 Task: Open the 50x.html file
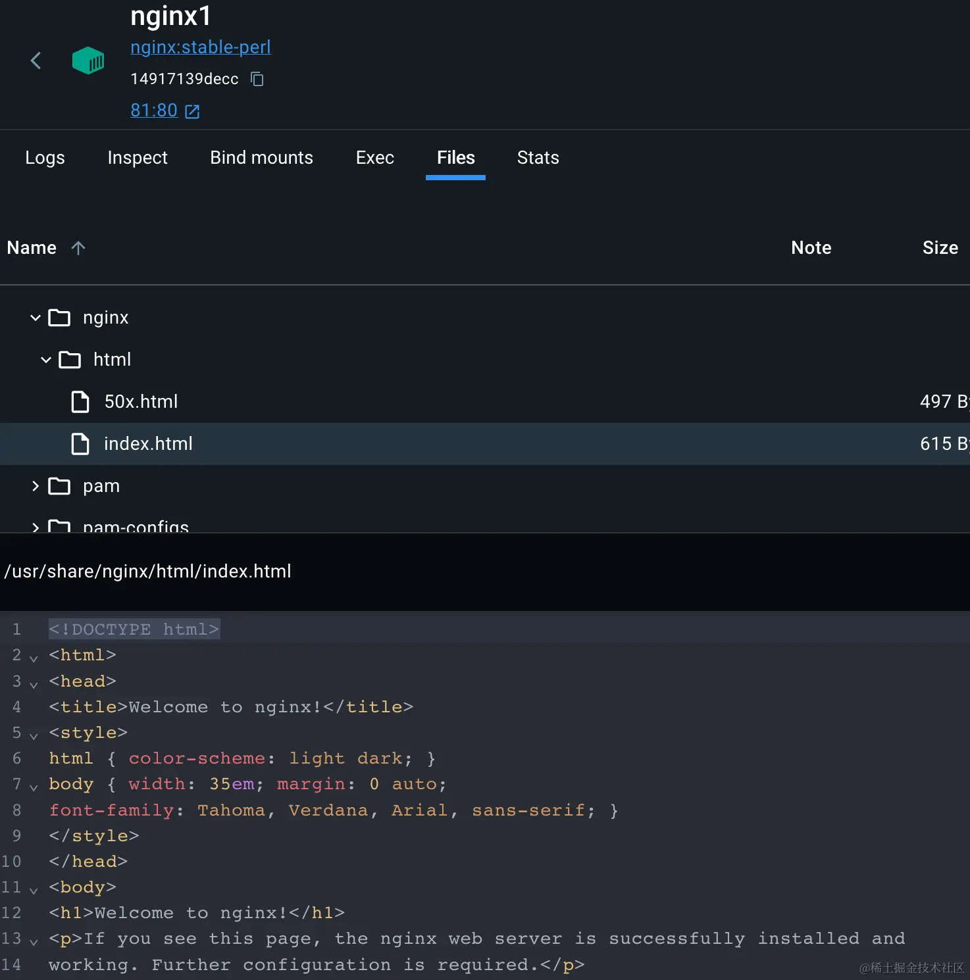point(141,402)
